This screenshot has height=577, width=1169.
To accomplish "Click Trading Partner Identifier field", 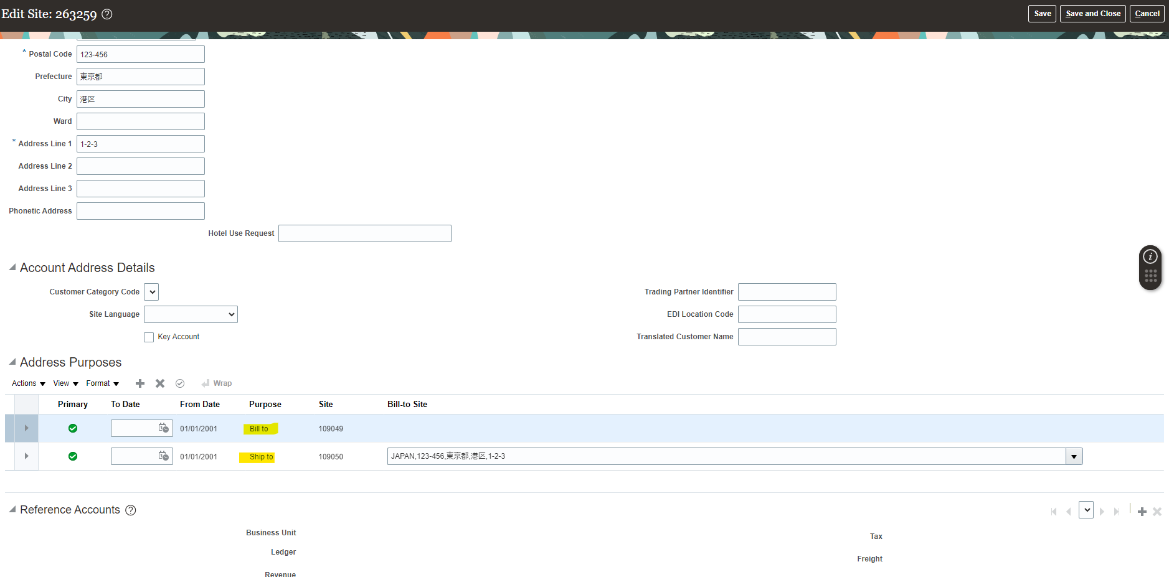I will [x=787, y=292].
